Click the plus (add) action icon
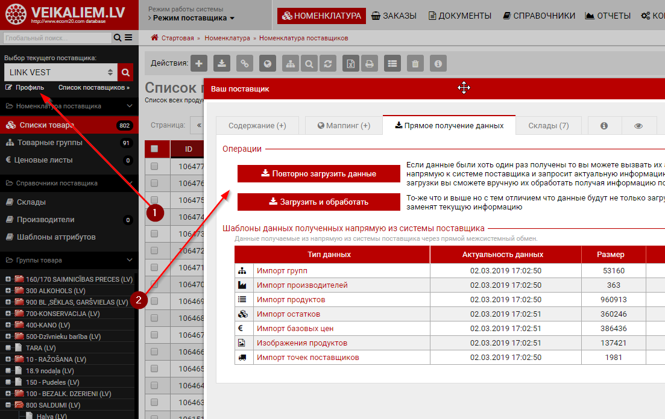 (x=200, y=63)
